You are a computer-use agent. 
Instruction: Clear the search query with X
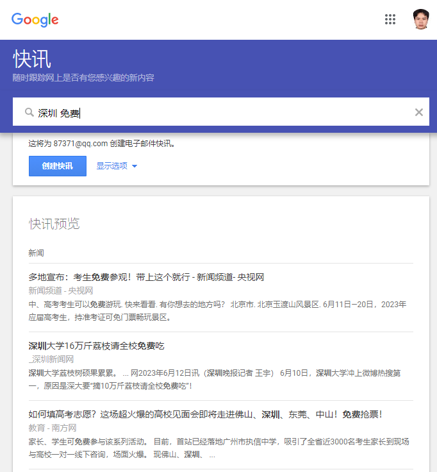(x=418, y=112)
